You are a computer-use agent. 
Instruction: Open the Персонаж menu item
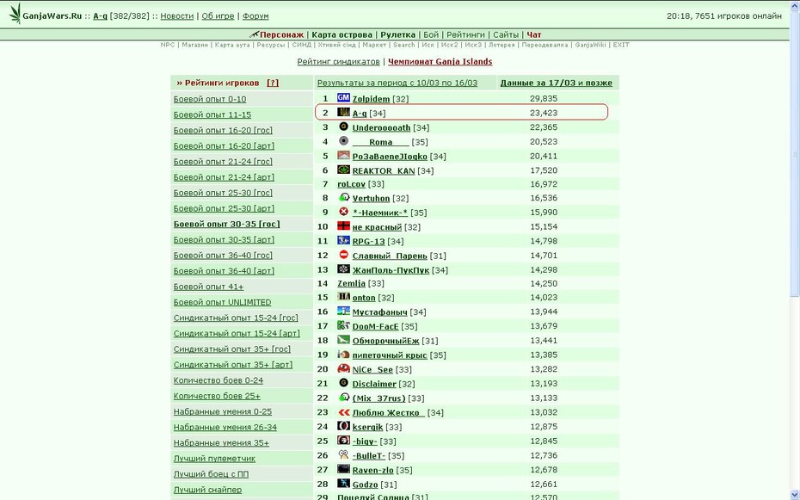pyautogui.click(x=281, y=34)
